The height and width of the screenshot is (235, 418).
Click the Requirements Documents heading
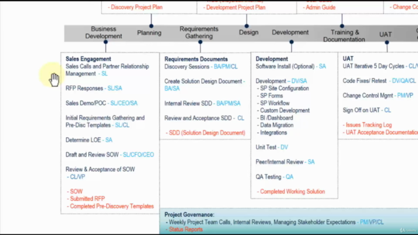196,59
